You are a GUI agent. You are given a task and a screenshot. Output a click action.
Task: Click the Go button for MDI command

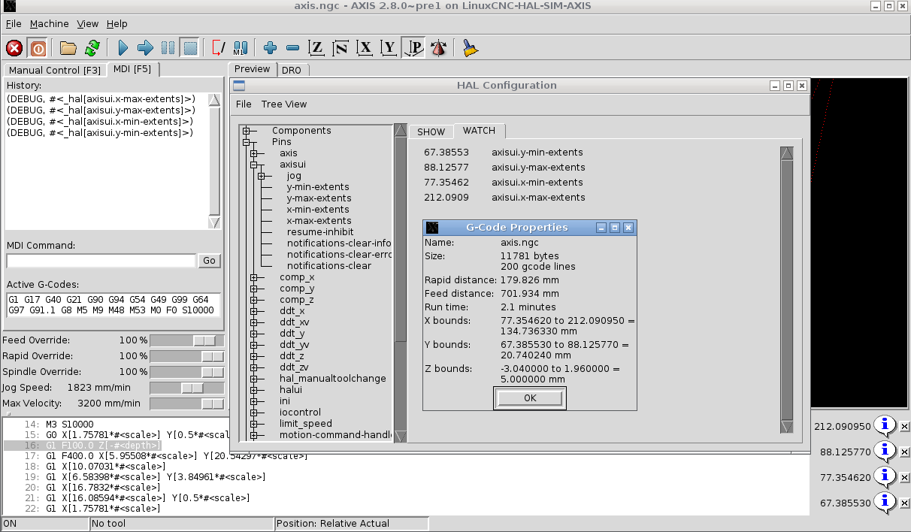(209, 261)
